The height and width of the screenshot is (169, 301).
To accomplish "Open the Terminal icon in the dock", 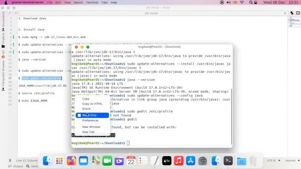I will click(228, 161).
